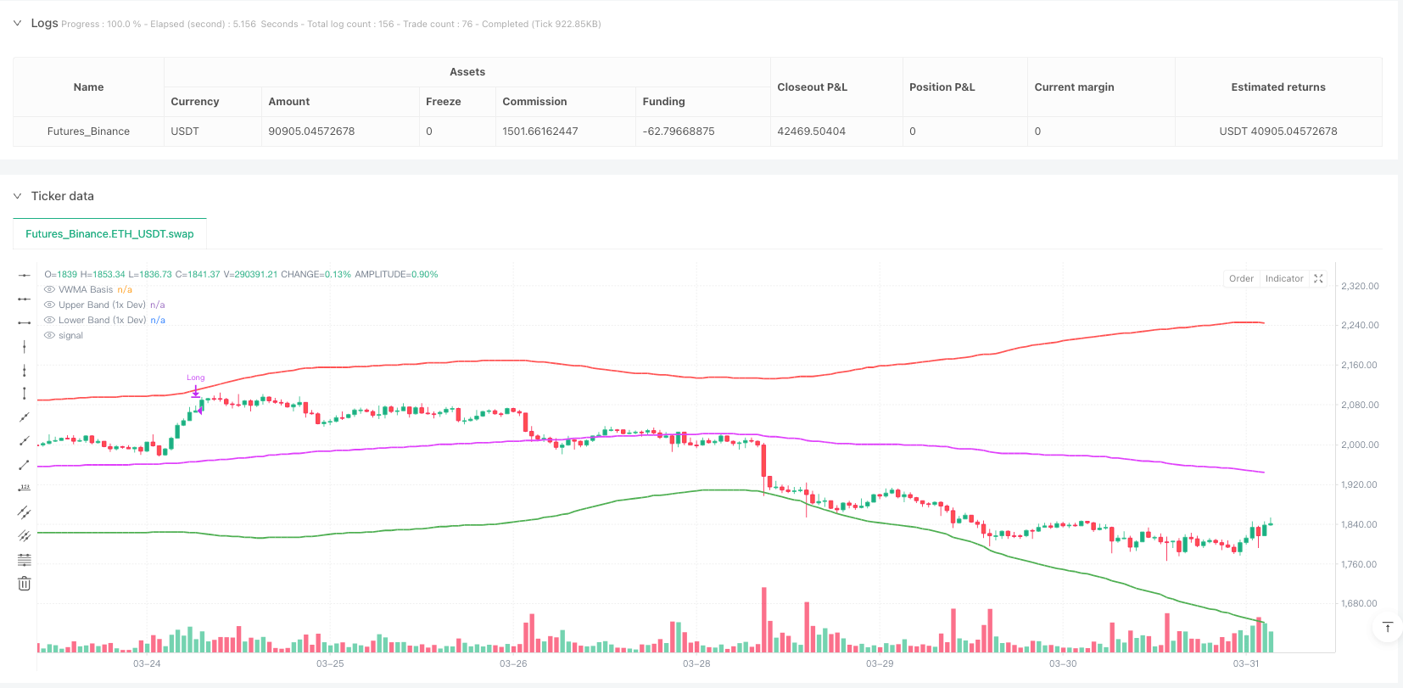Image resolution: width=1403 pixels, height=688 pixels.
Task: Click the 2,320.00 price axis label
Action: [x=1360, y=286]
